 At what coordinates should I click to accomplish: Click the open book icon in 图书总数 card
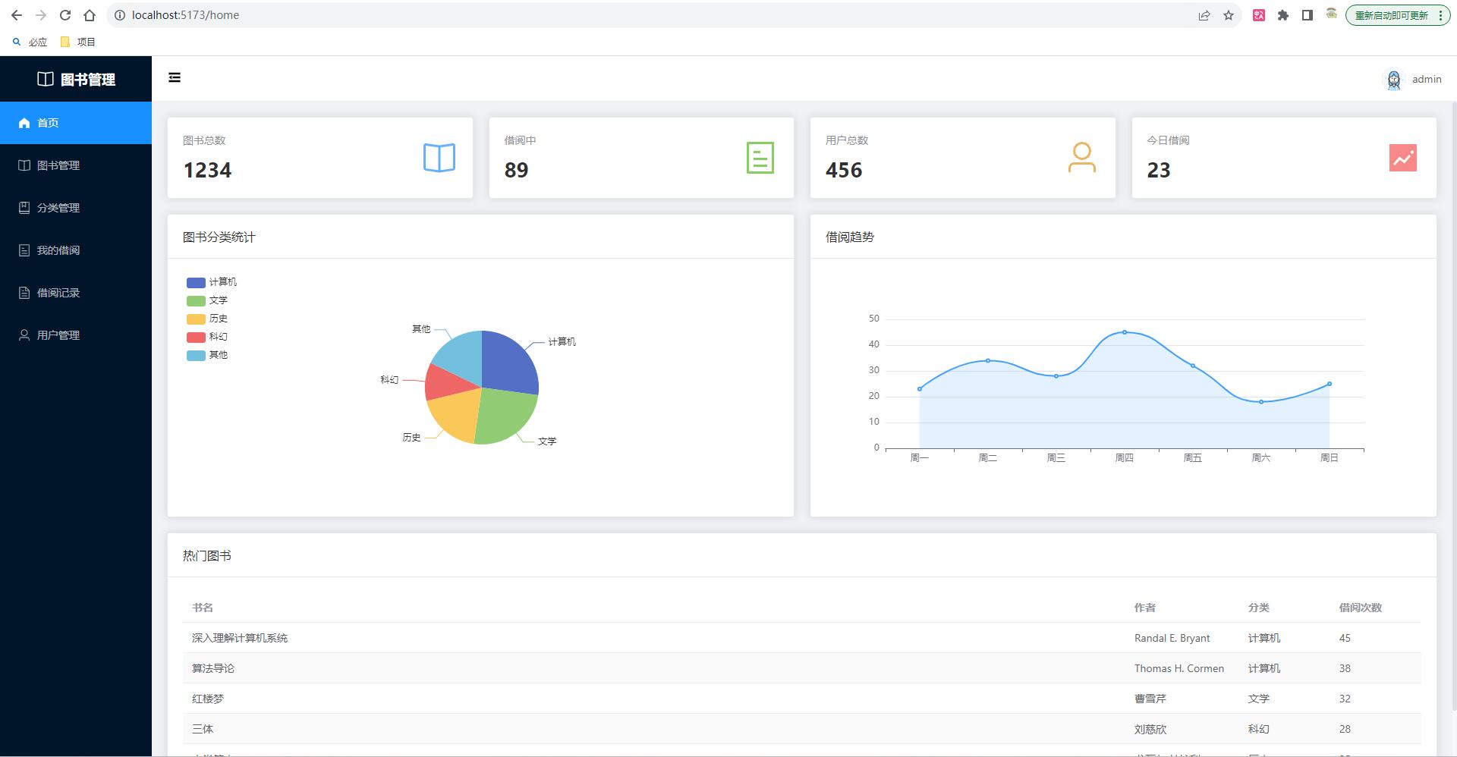(439, 158)
